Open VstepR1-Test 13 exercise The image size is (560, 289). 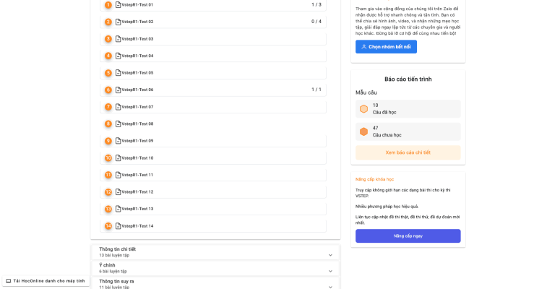coord(213,209)
